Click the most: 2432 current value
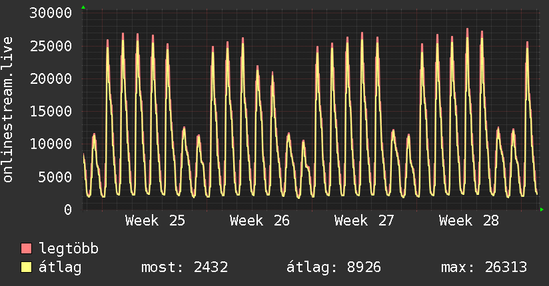549x286 pixels. pos(185,267)
